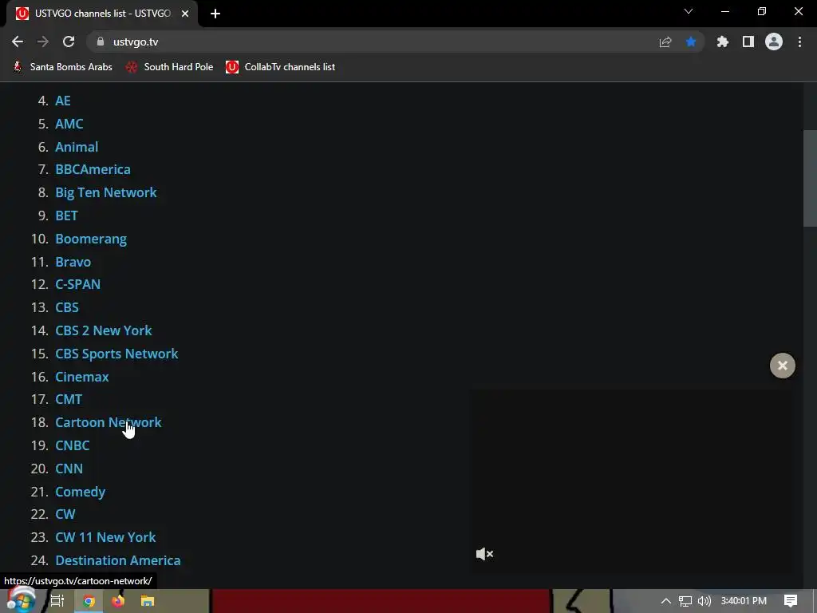This screenshot has height=613, width=817.
Task: Show hidden system tray icons
Action: (x=666, y=601)
